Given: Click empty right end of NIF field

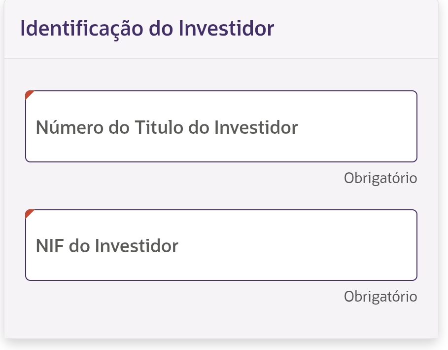Looking at the screenshot, I should click(x=375, y=245).
